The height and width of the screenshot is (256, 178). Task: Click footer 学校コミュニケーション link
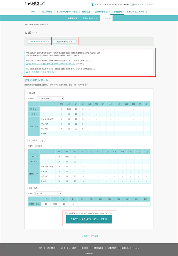[130, 248]
